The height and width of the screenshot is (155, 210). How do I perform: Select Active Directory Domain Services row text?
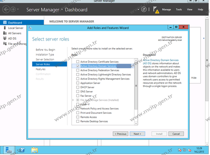98,66
